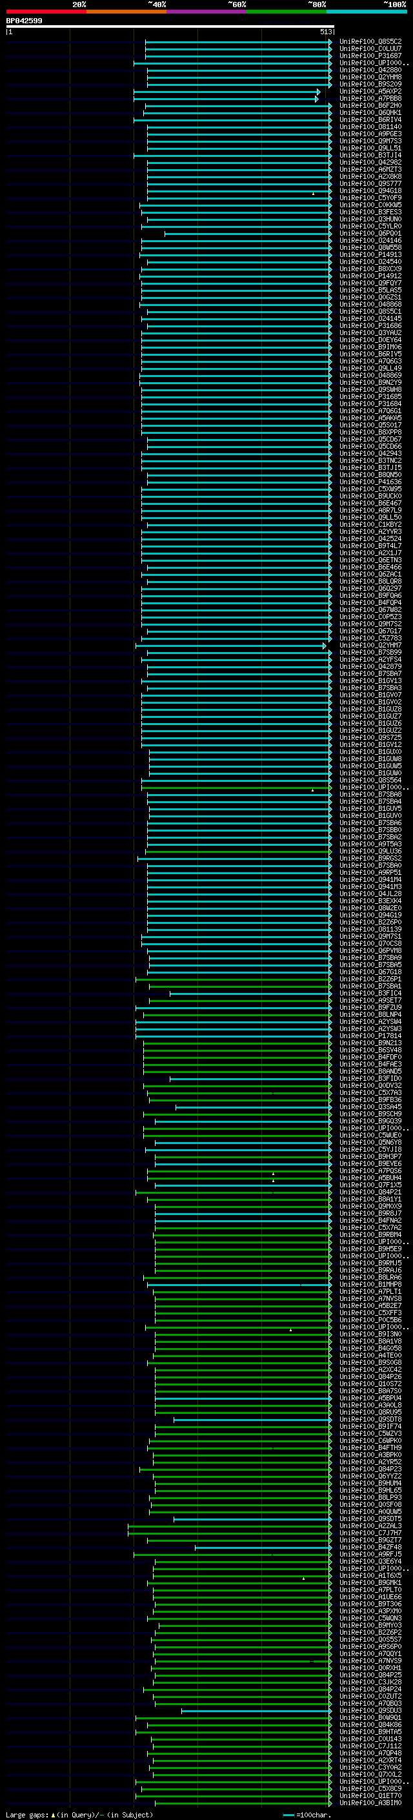Select the UniRef100_B3FES3 label
The height and width of the screenshot is (1820, 413).
coord(370,212)
